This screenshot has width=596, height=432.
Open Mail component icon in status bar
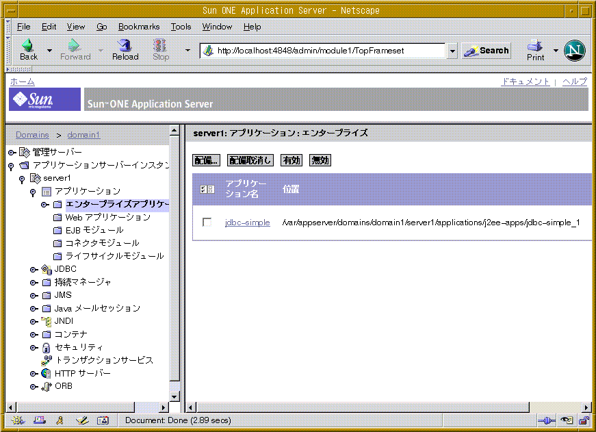click(x=39, y=420)
